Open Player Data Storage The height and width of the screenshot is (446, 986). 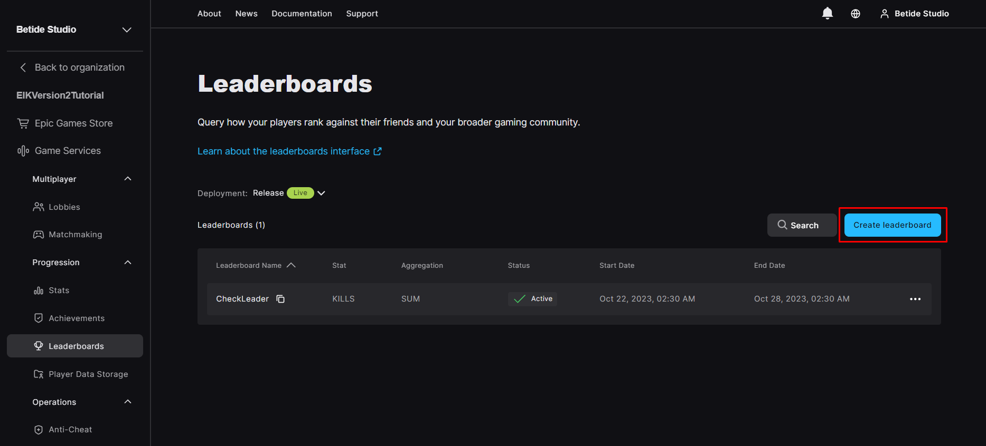88,374
